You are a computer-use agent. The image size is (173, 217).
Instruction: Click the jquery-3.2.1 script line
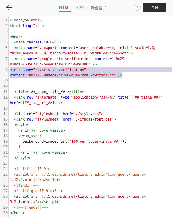(78, 199)
